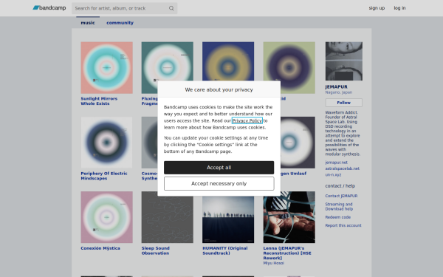Click Sleep Sound Observation title
443x277 pixels.
[155, 250]
